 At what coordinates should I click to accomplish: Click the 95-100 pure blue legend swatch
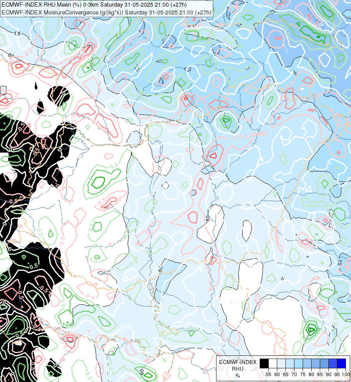pyautogui.click(x=342, y=364)
